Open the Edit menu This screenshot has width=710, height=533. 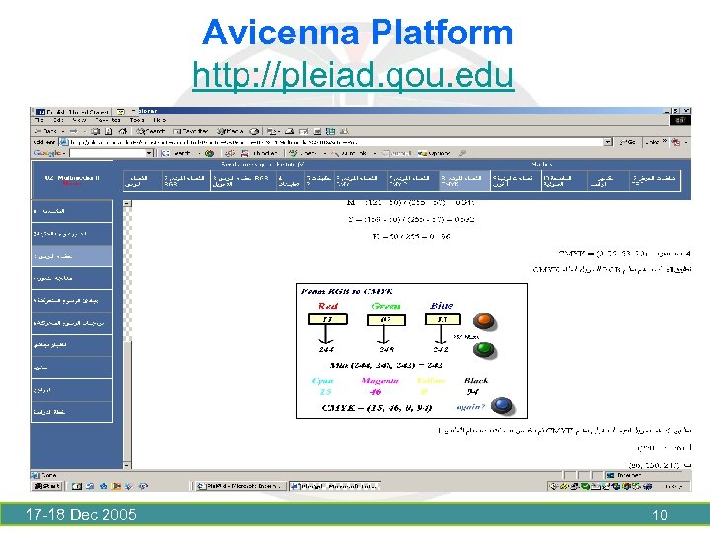tap(58, 120)
